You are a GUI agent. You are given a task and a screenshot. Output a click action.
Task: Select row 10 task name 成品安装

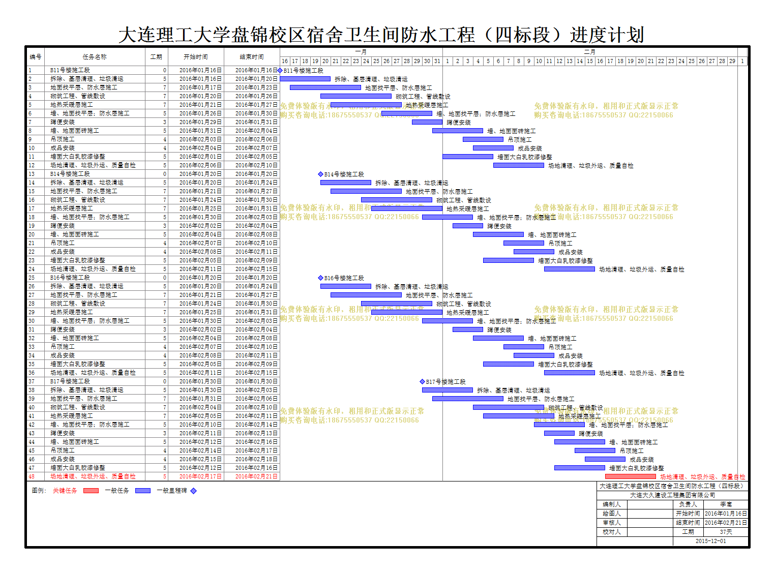pos(63,148)
